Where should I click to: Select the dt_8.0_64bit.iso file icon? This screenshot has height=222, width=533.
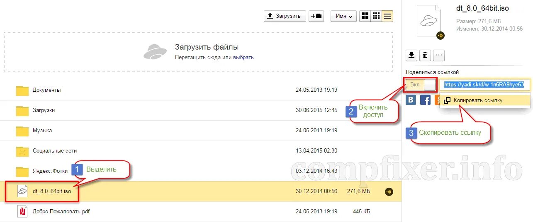22,191
